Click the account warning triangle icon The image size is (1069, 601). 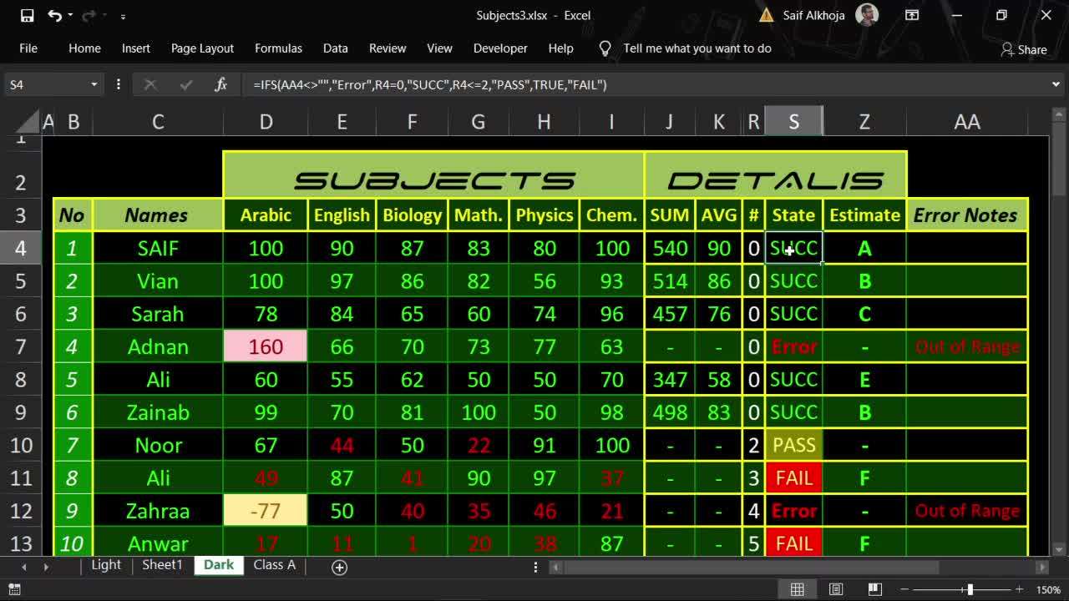766,15
